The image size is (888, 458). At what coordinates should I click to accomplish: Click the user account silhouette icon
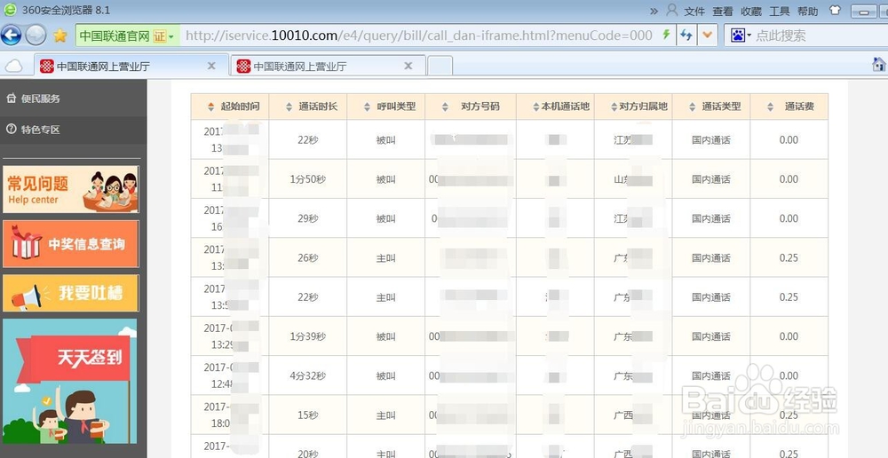coord(671,10)
